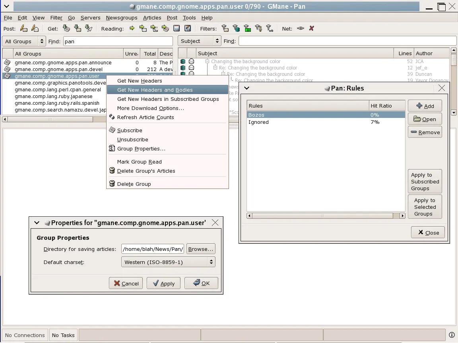
Task: Click the red X cancel network icon
Action: pos(312,29)
